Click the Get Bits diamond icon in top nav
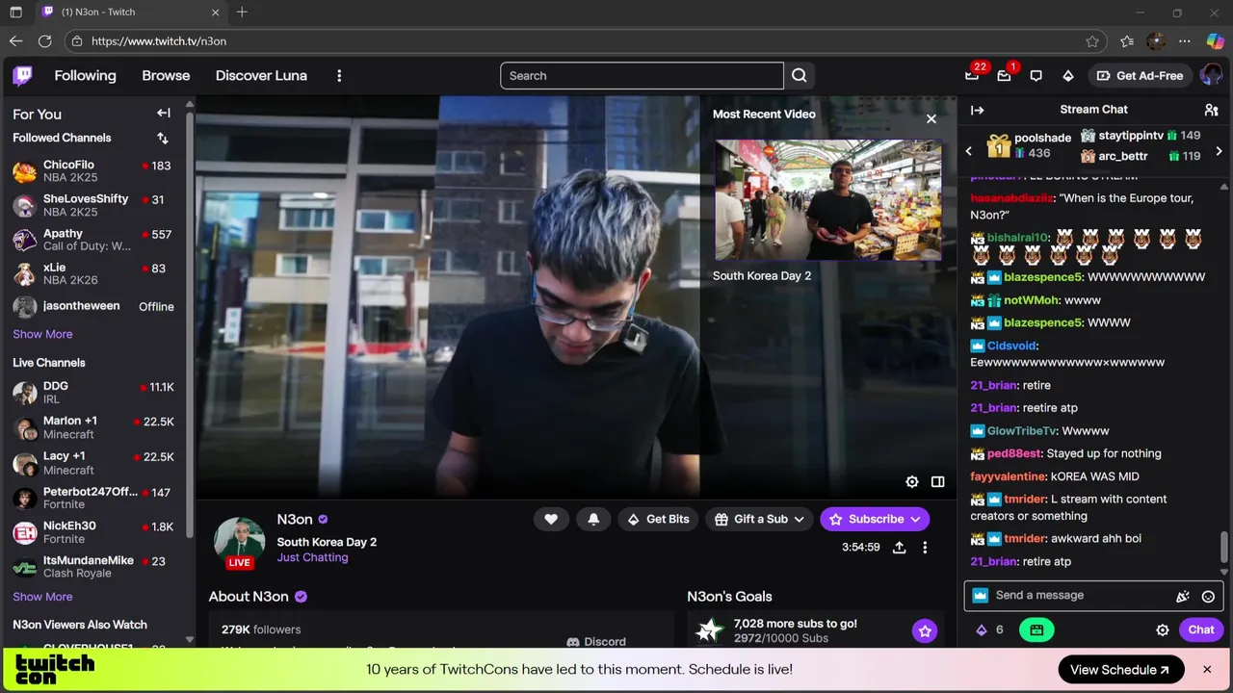The height and width of the screenshot is (693, 1233). (1067, 75)
